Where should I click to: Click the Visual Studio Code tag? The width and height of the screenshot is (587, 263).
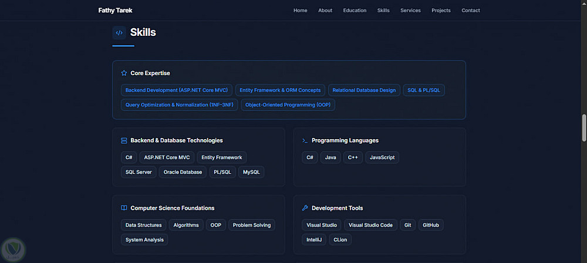[x=370, y=225]
